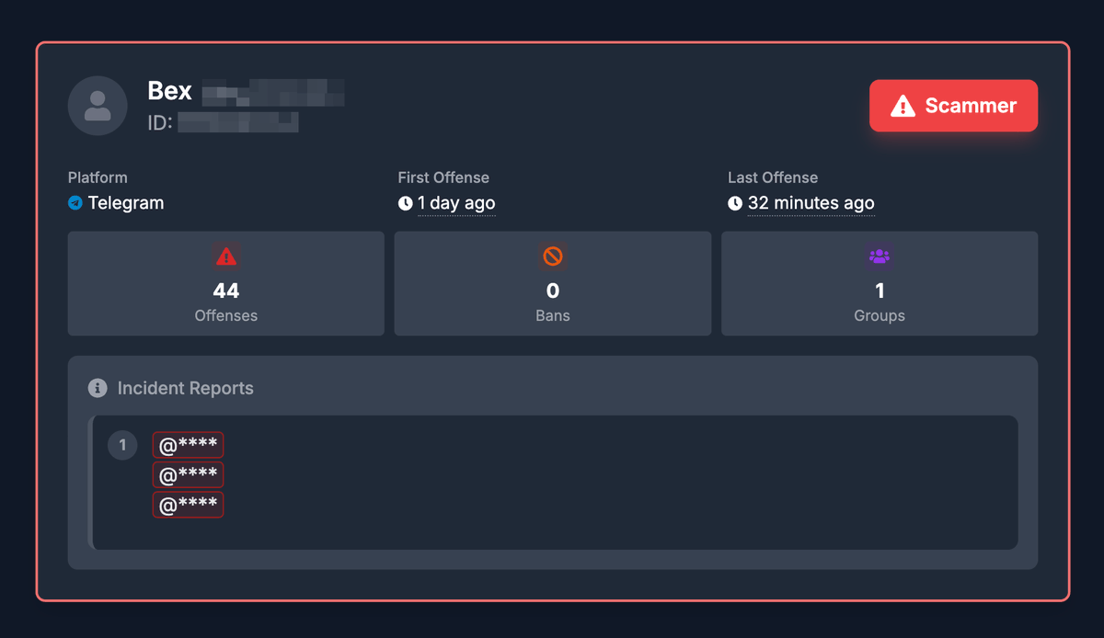Click the purple groups people icon
This screenshot has width=1104, height=638.
coord(880,256)
